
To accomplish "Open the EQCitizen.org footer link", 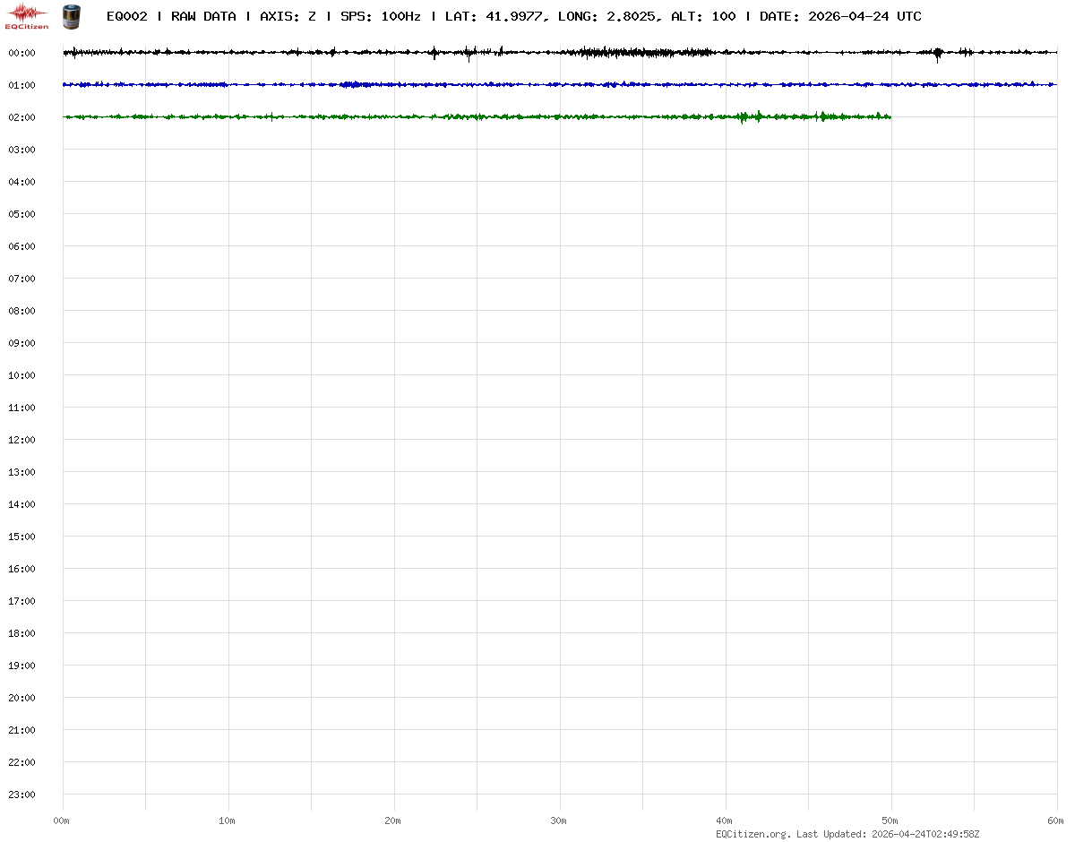I will (x=752, y=834).
